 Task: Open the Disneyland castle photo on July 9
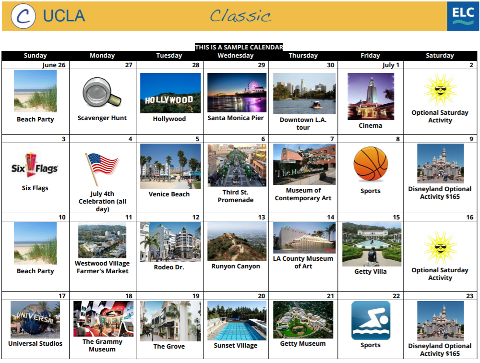(440, 164)
